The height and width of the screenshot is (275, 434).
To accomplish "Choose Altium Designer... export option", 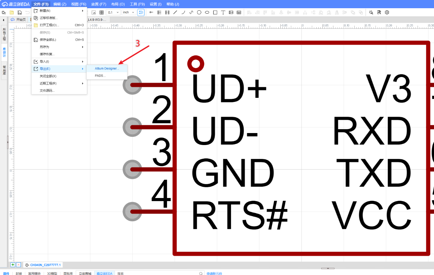I will coord(107,69).
